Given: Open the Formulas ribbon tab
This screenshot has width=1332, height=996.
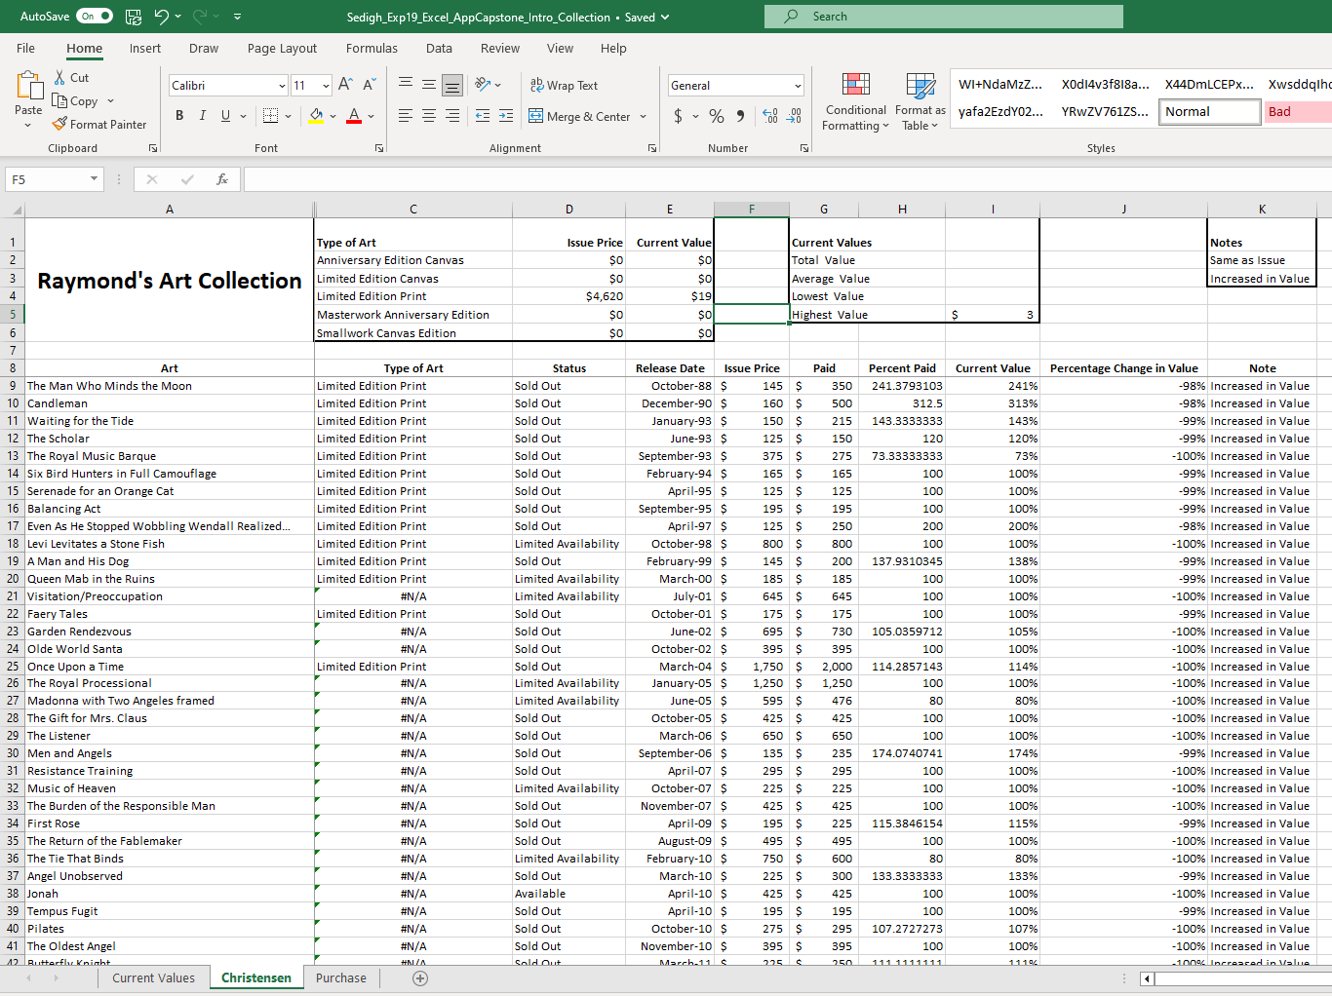Looking at the screenshot, I should coord(372,48).
